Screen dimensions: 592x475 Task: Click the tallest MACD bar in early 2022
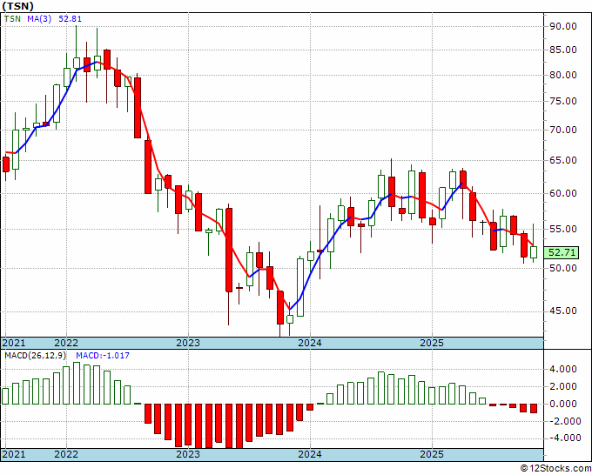[x=77, y=384]
